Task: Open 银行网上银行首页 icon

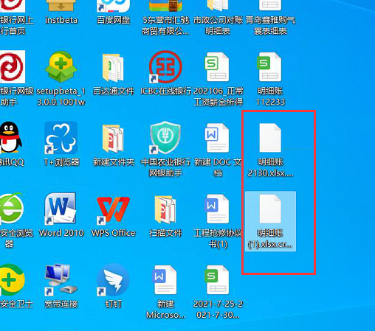Action: click(13, 6)
